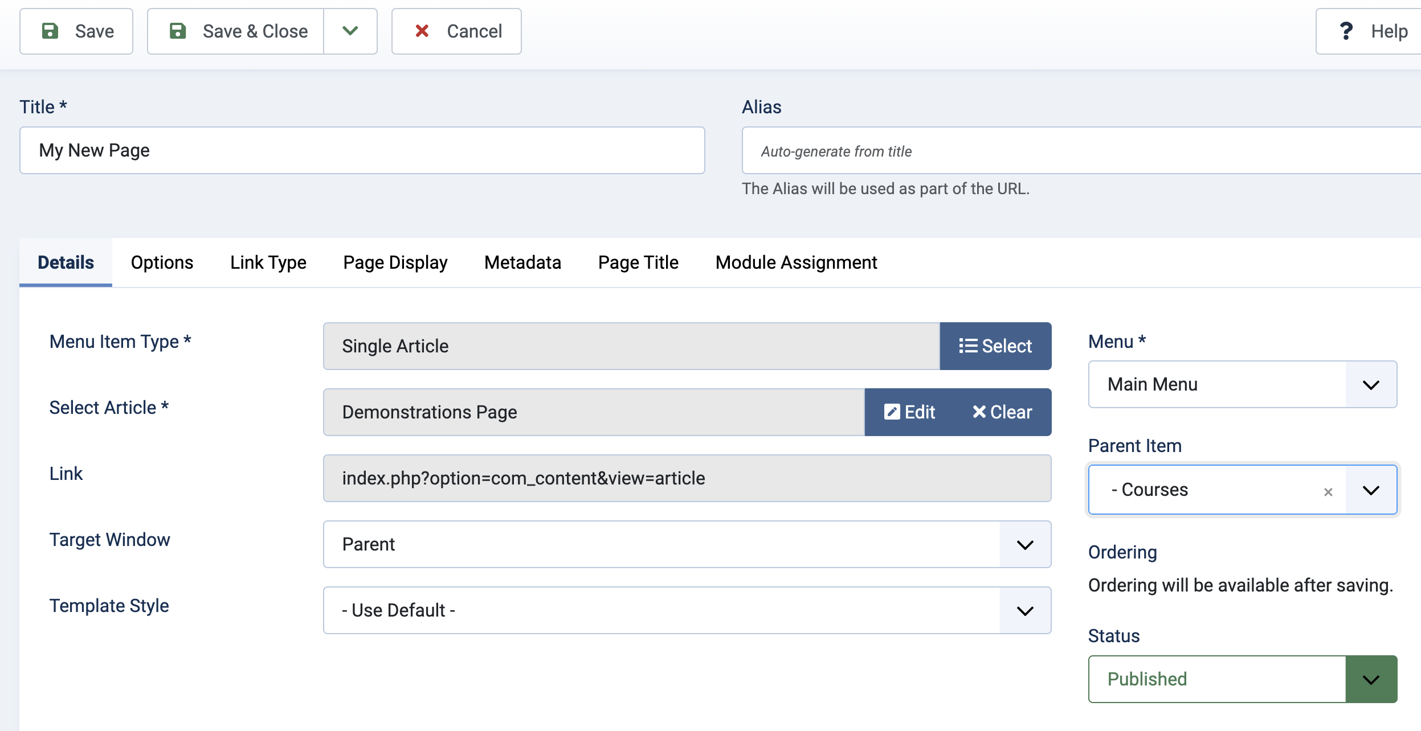Click the Menu Item Type label

(x=120, y=342)
